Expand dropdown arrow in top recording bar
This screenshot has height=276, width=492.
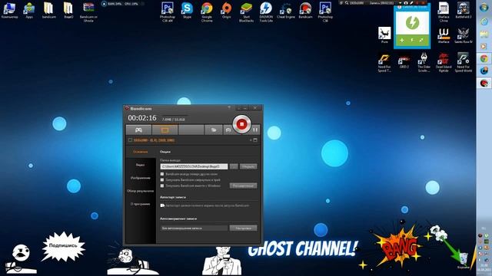coord(400,3)
